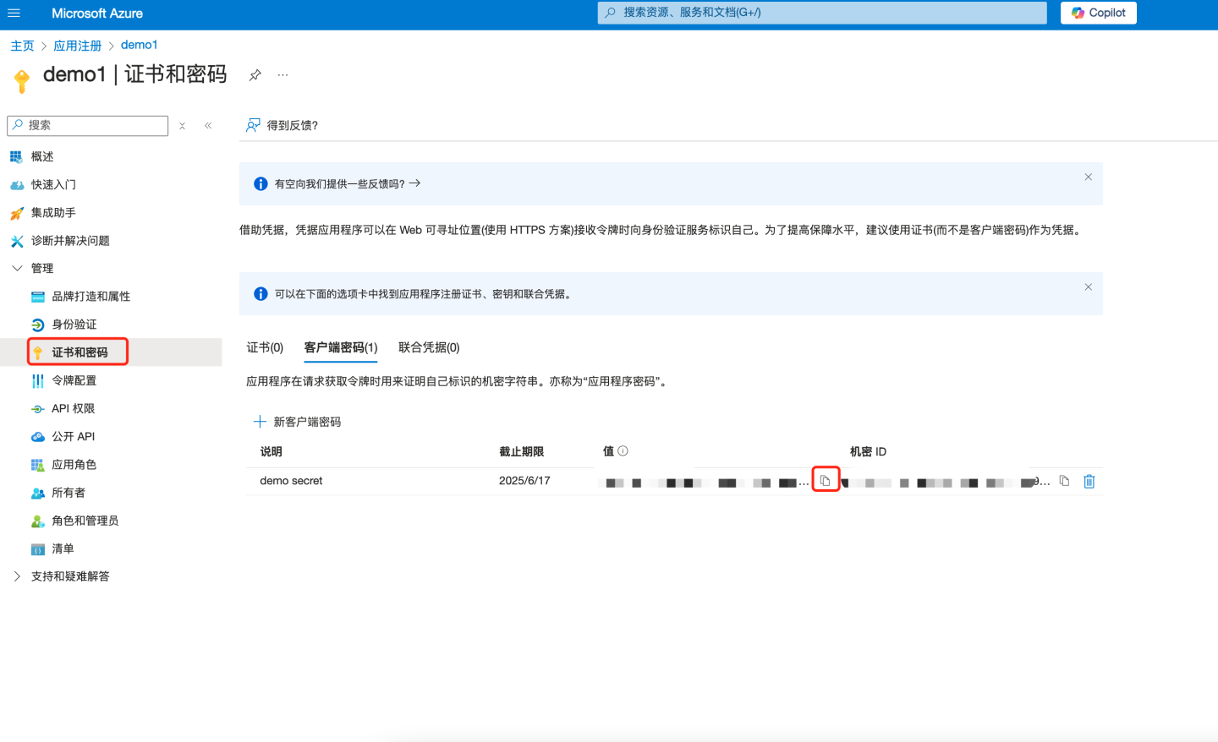Image resolution: width=1218 pixels, height=742 pixels.
Task: Clear the sidebar search box
Action: [x=182, y=126]
